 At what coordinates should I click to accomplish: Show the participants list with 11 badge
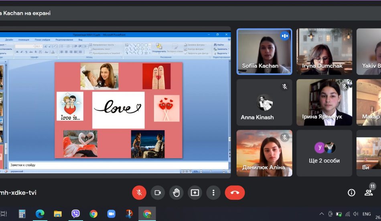(x=369, y=192)
